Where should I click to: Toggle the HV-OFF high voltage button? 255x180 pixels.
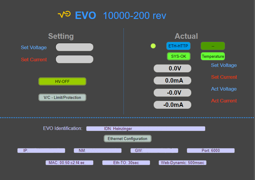(62, 81)
